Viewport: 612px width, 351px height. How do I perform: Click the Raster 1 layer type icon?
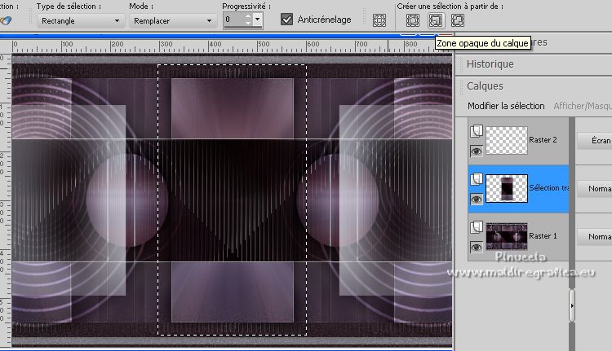[x=477, y=226]
